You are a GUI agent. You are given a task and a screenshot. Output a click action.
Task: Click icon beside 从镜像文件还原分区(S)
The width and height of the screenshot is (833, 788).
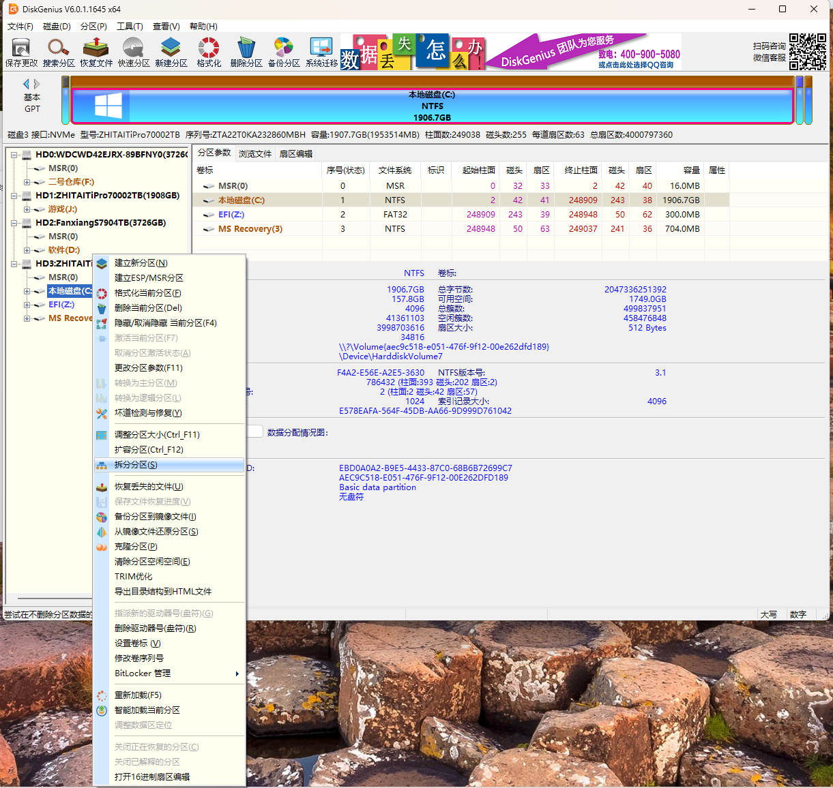[102, 532]
